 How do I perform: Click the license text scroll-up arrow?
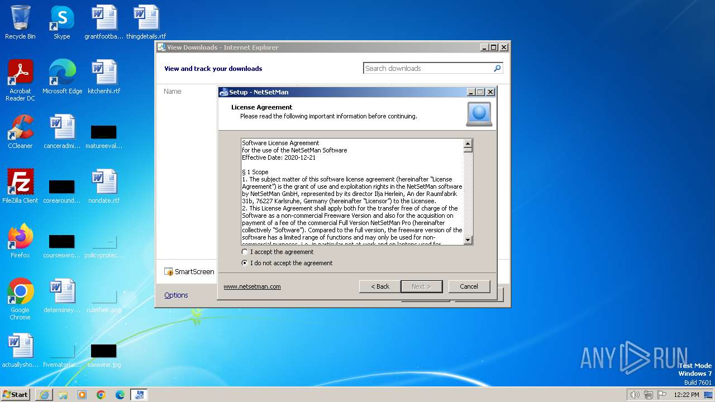coord(468,143)
